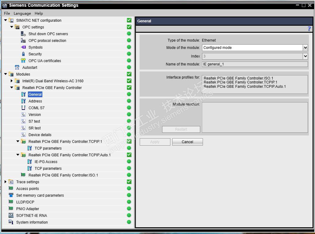Click the Restart button
The width and height of the screenshot is (315, 234).
click(x=181, y=129)
